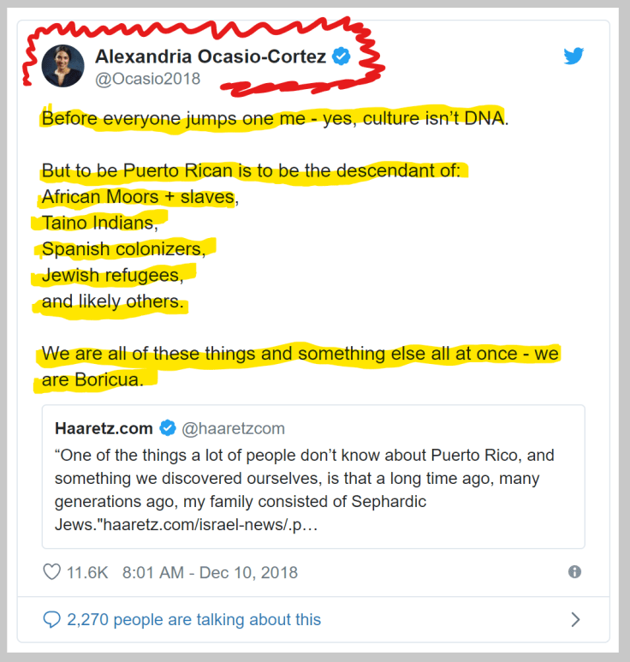The width and height of the screenshot is (630, 662).
Task: Click the Twitter bird logo
Action: (574, 57)
